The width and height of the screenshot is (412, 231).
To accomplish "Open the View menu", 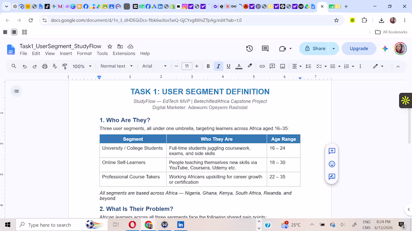I will tap(50, 53).
